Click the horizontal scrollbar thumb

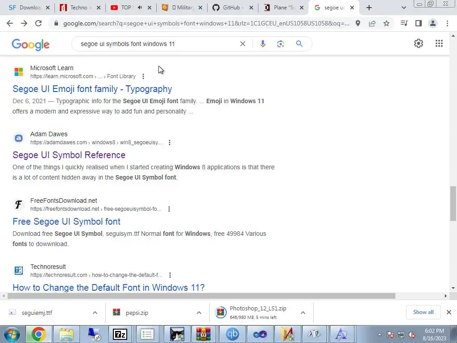[x=201, y=296]
